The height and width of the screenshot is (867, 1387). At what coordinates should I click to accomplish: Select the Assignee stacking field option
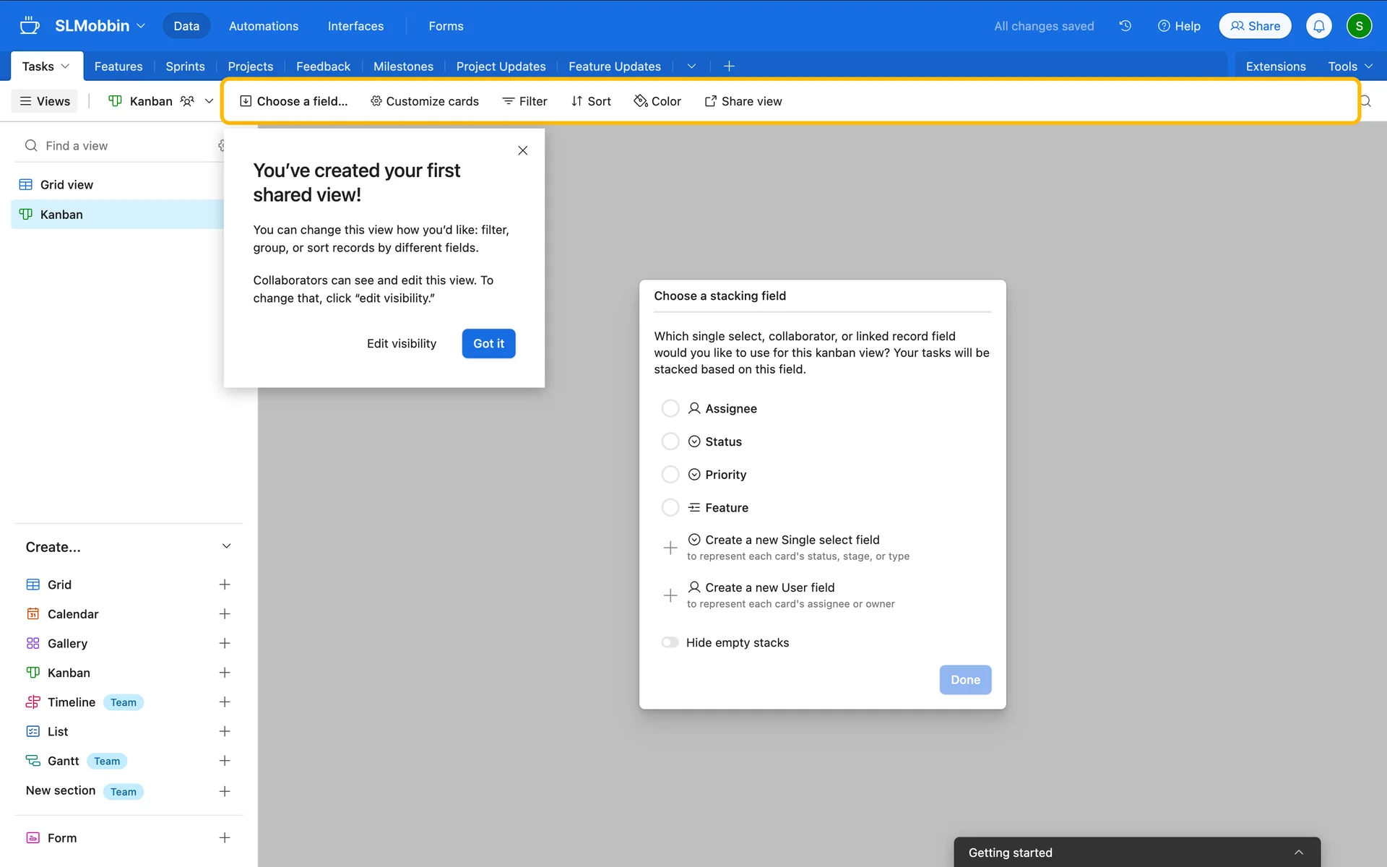point(670,408)
